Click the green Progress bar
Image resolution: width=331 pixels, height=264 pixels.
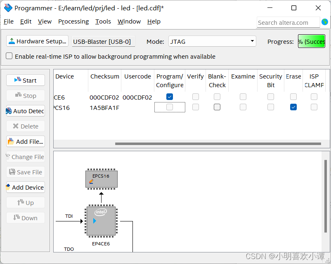click(x=311, y=41)
